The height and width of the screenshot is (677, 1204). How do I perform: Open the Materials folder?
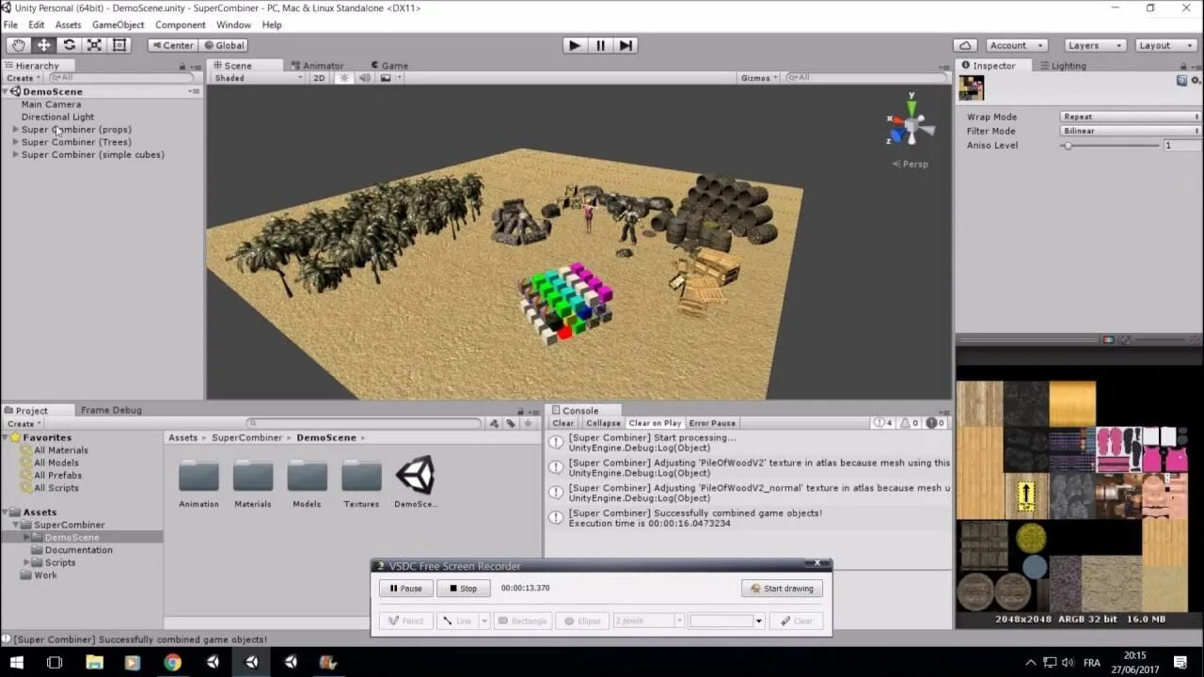pos(253,483)
